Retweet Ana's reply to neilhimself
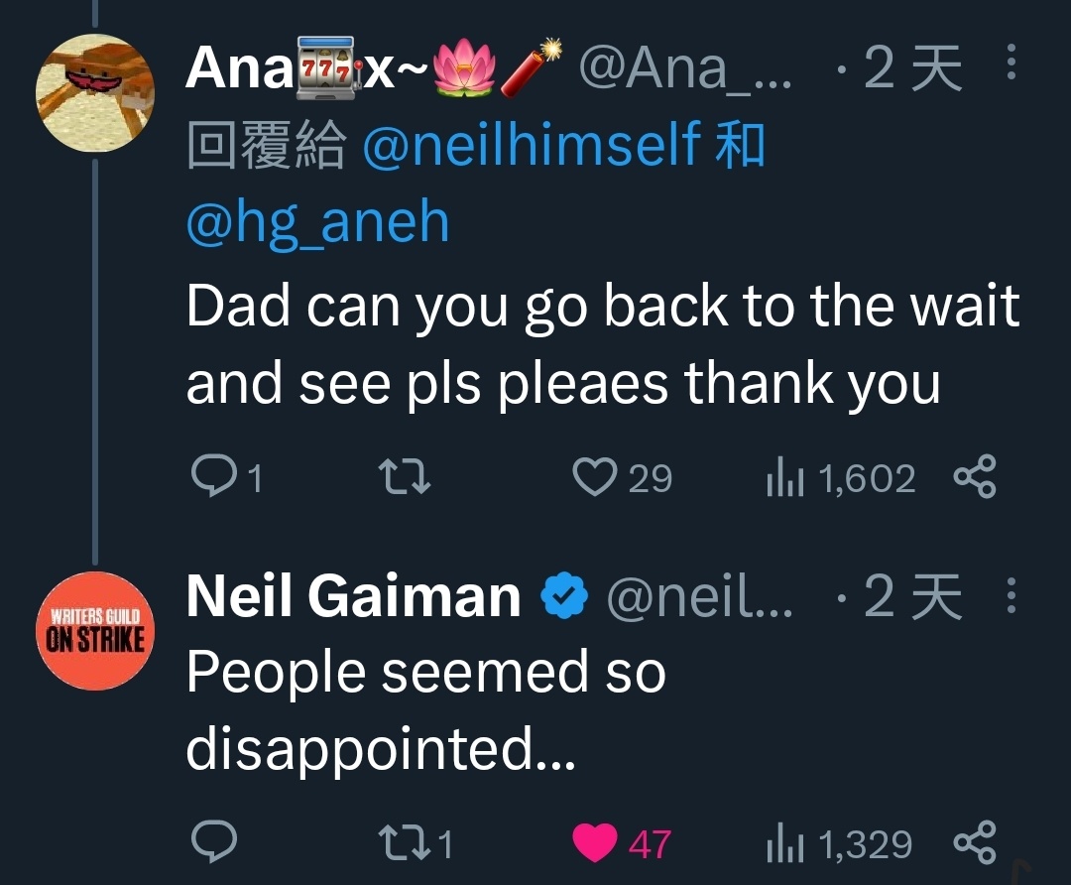This screenshot has width=1071, height=885. click(405, 476)
